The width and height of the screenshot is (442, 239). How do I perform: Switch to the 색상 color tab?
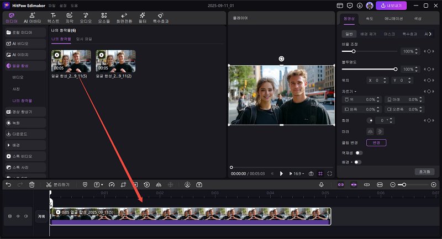(418, 19)
